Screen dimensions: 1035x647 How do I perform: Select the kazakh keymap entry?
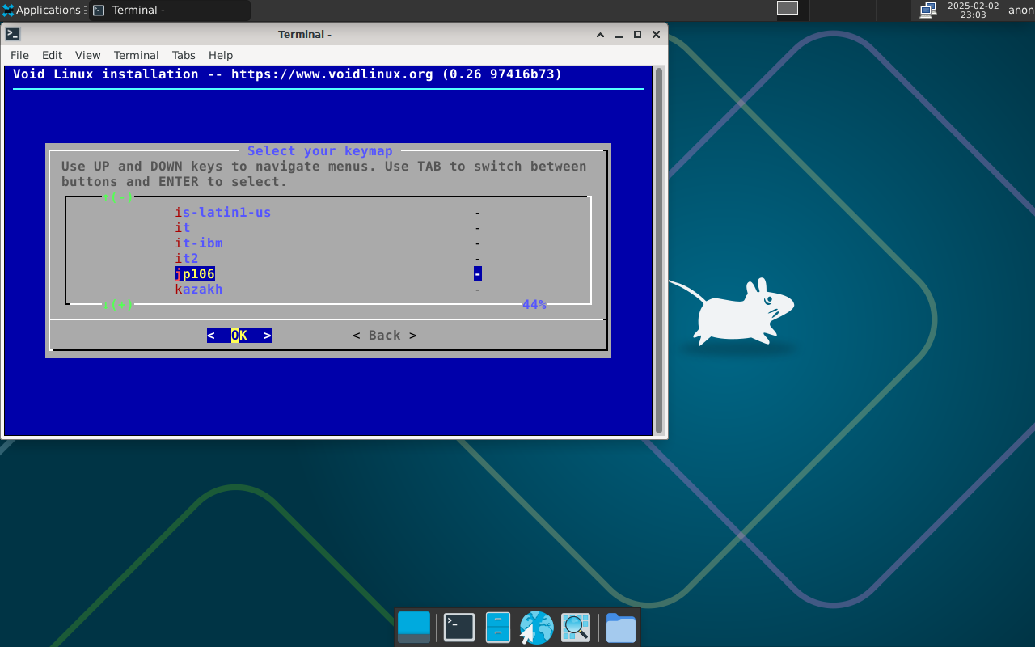[199, 290]
